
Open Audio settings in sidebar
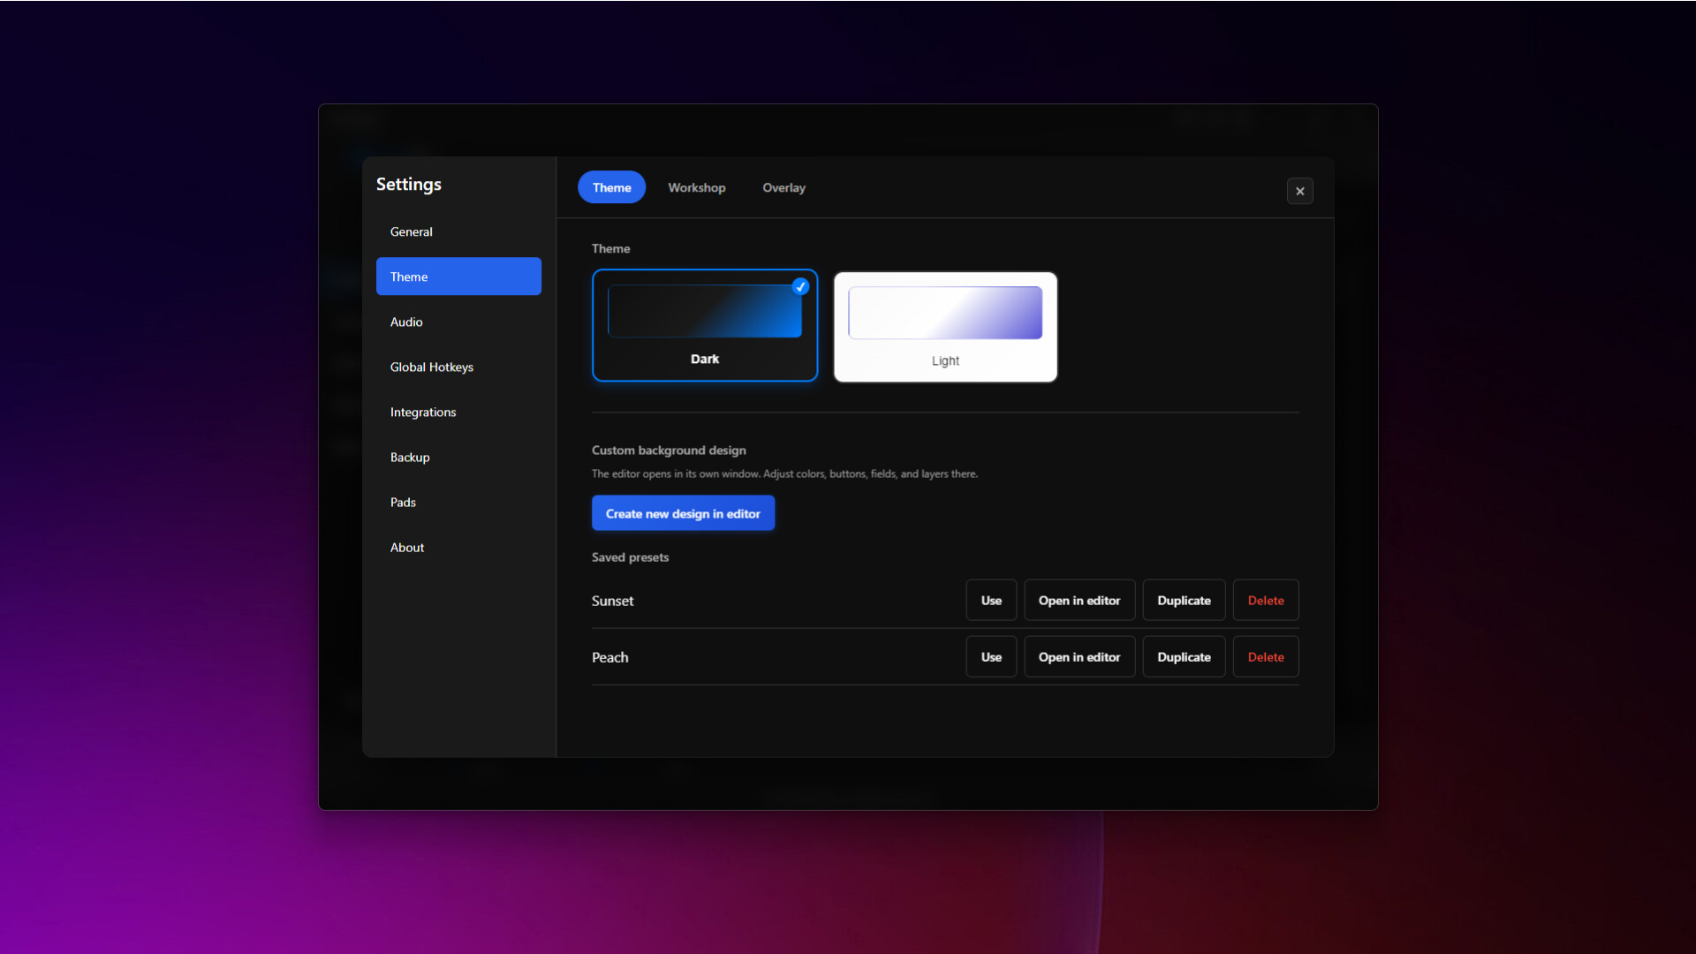coord(458,322)
